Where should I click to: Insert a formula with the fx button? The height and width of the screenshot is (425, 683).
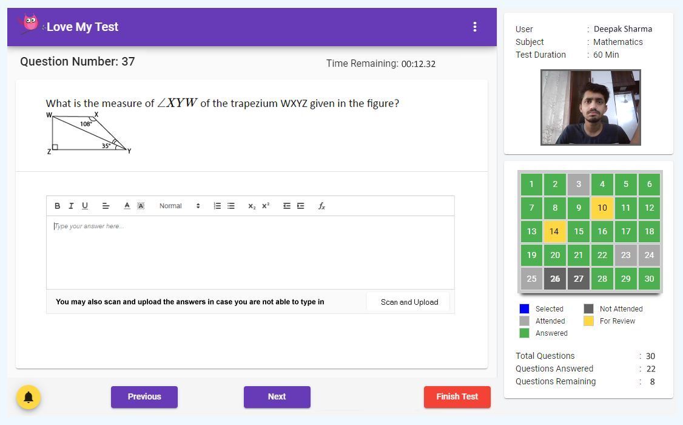tap(321, 206)
